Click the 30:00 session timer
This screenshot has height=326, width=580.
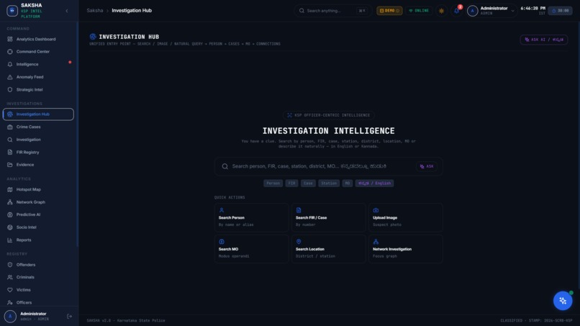(560, 11)
